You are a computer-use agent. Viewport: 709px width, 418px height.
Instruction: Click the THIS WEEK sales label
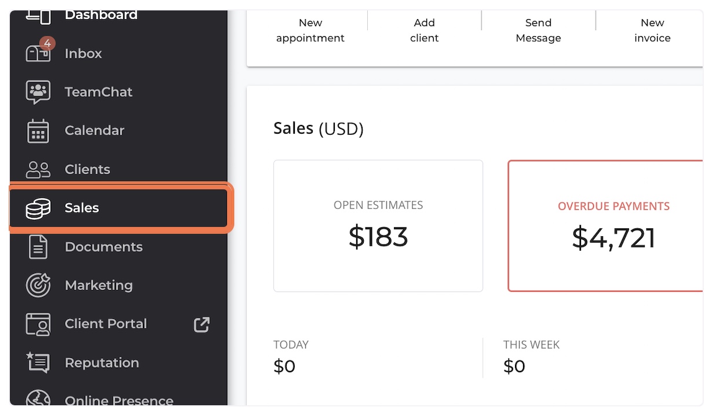531,345
